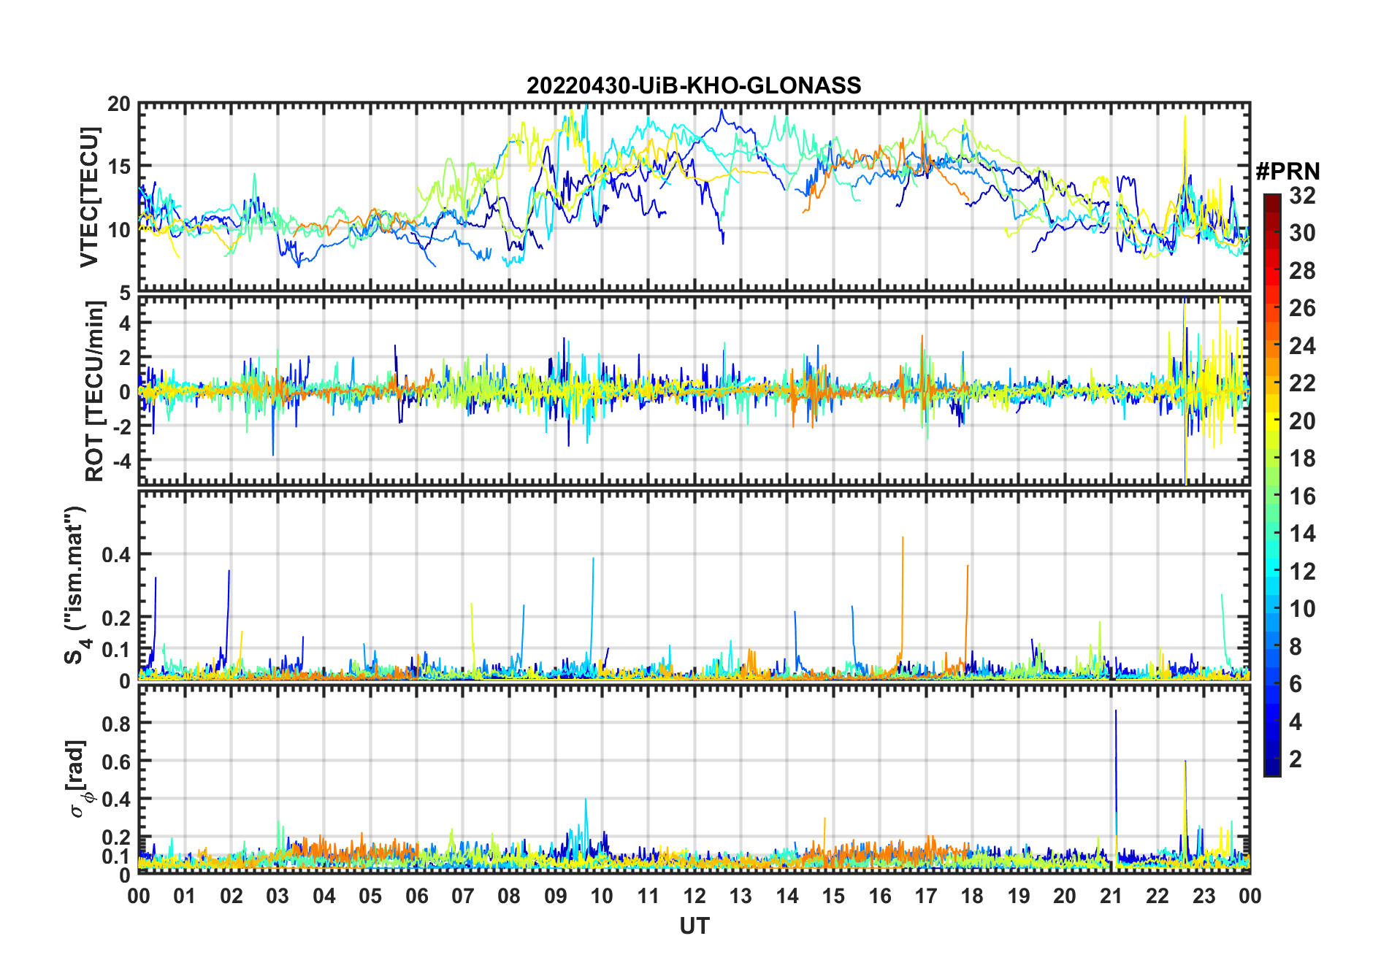Click the colorbar tick label 32

point(1302,196)
